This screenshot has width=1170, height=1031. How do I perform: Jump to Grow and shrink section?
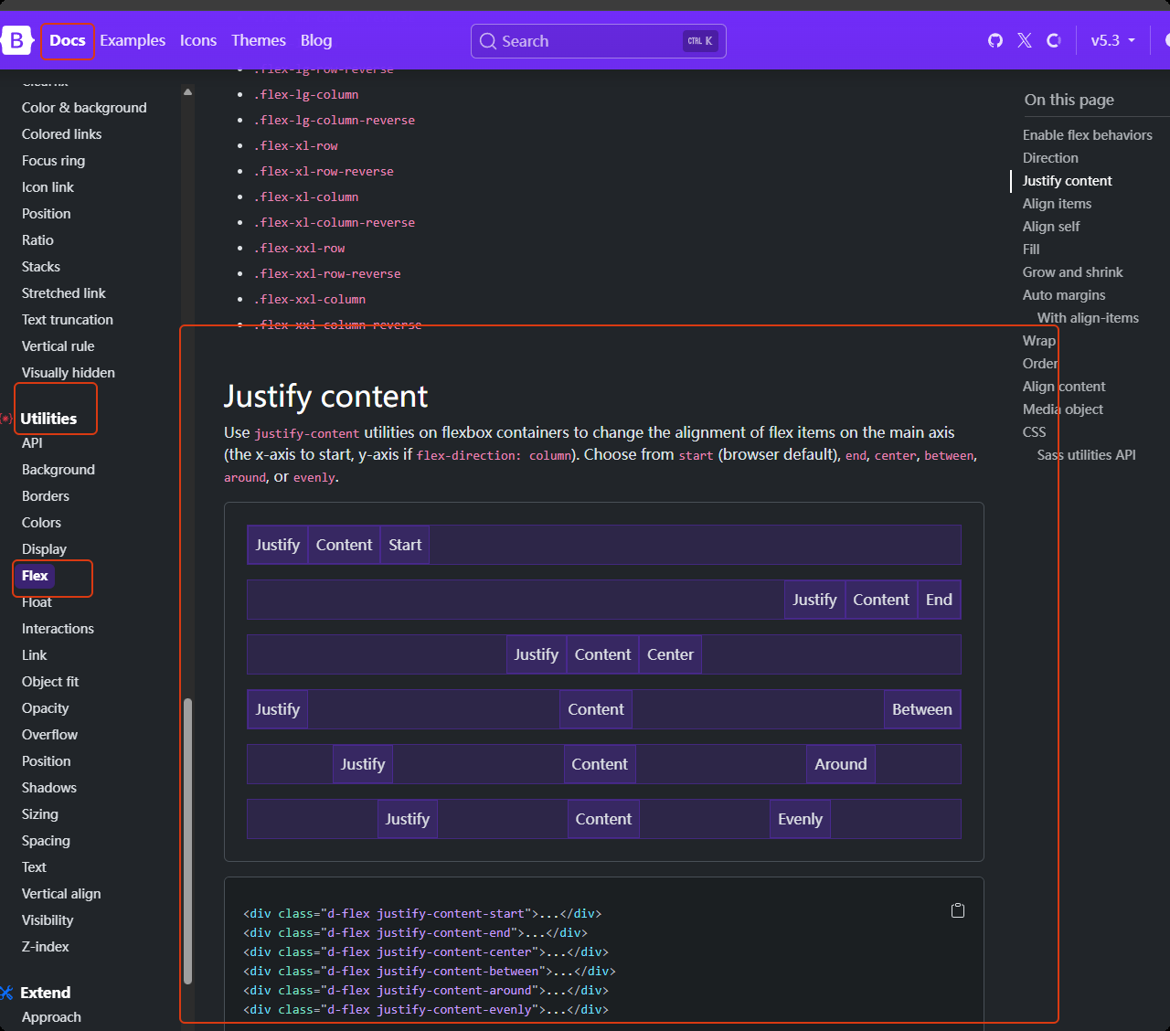(x=1073, y=272)
